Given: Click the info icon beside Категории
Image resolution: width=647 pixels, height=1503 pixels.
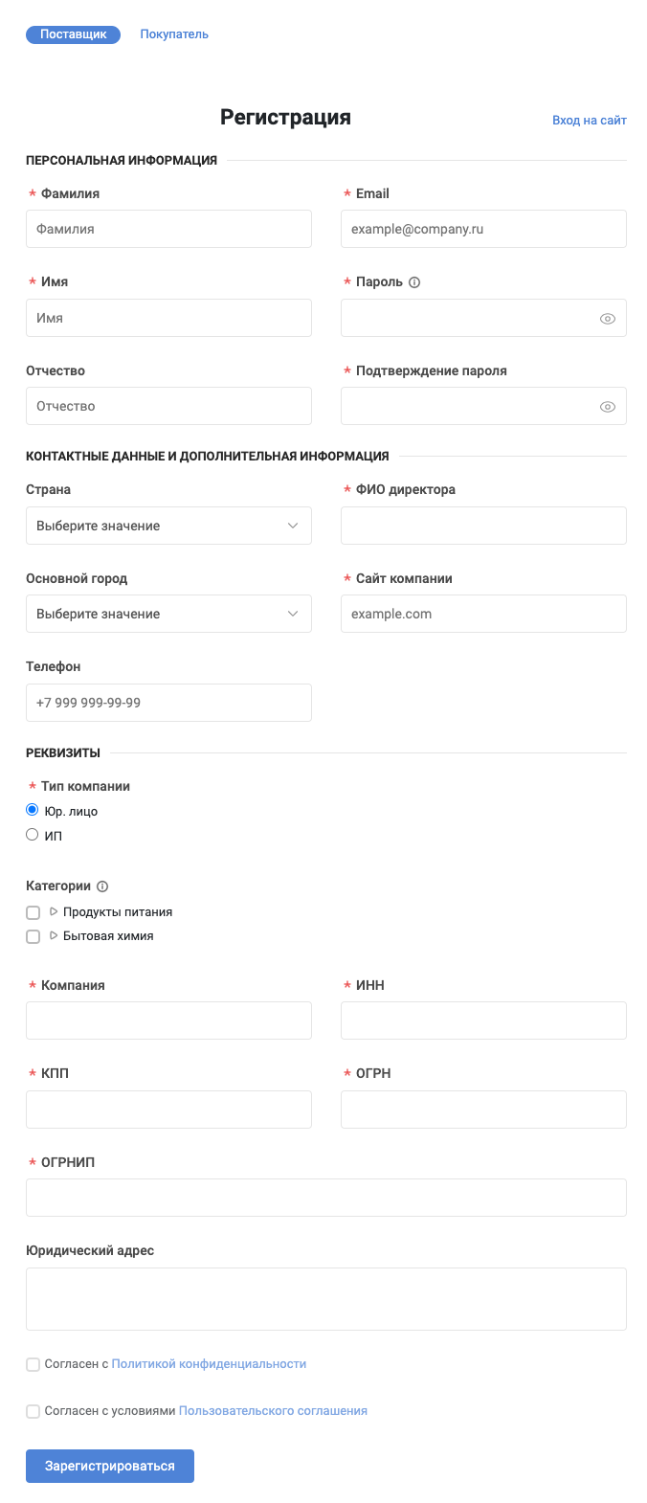Looking at the screenshot, I should coord(102,886).
